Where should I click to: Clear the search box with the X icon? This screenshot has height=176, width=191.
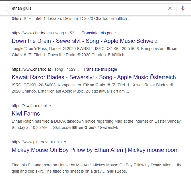click(x=170, y=8)
